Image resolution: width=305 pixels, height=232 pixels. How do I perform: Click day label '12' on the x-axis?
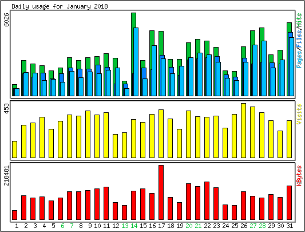pos(116,226)
